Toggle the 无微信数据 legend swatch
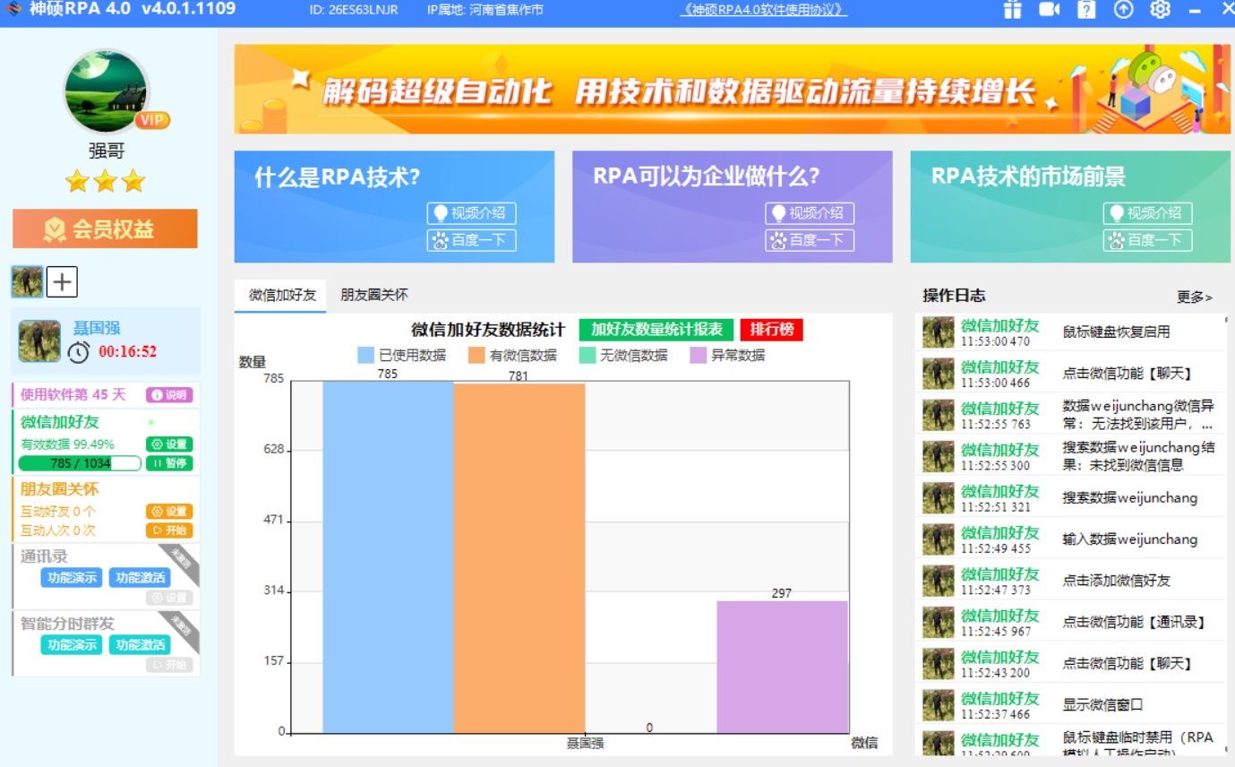Image resolution: width=1235 pixels, height=767 pixels. (587, 355)
